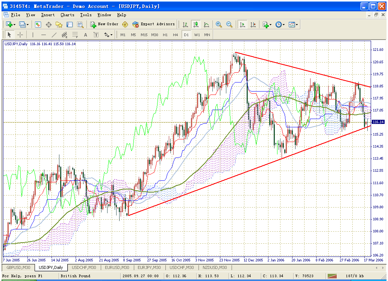The image size is (388, 281).
Task: Switch chart to Bar Chart mode
Action: [185, 24]
